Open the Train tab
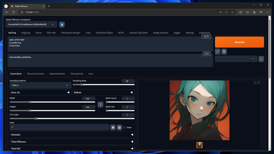The height and width of the screenshot is (154, 274). (x=88, y=33)
